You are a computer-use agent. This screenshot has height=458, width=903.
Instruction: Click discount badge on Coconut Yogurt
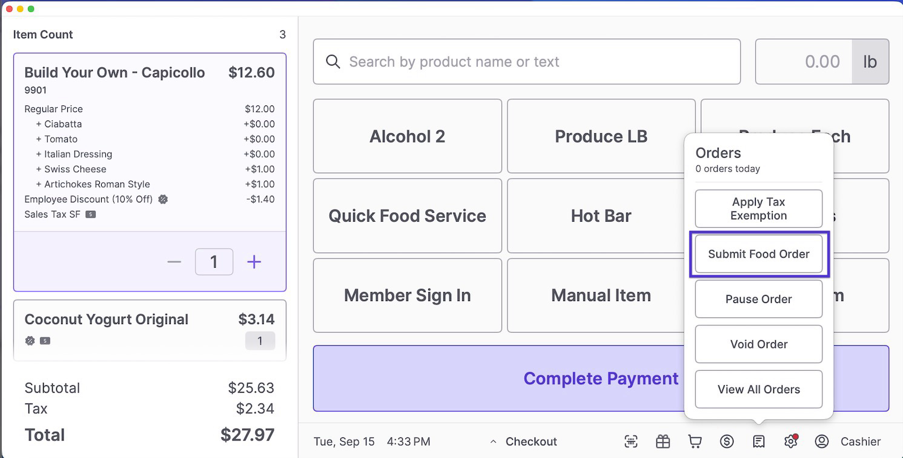tap(30, 340)
